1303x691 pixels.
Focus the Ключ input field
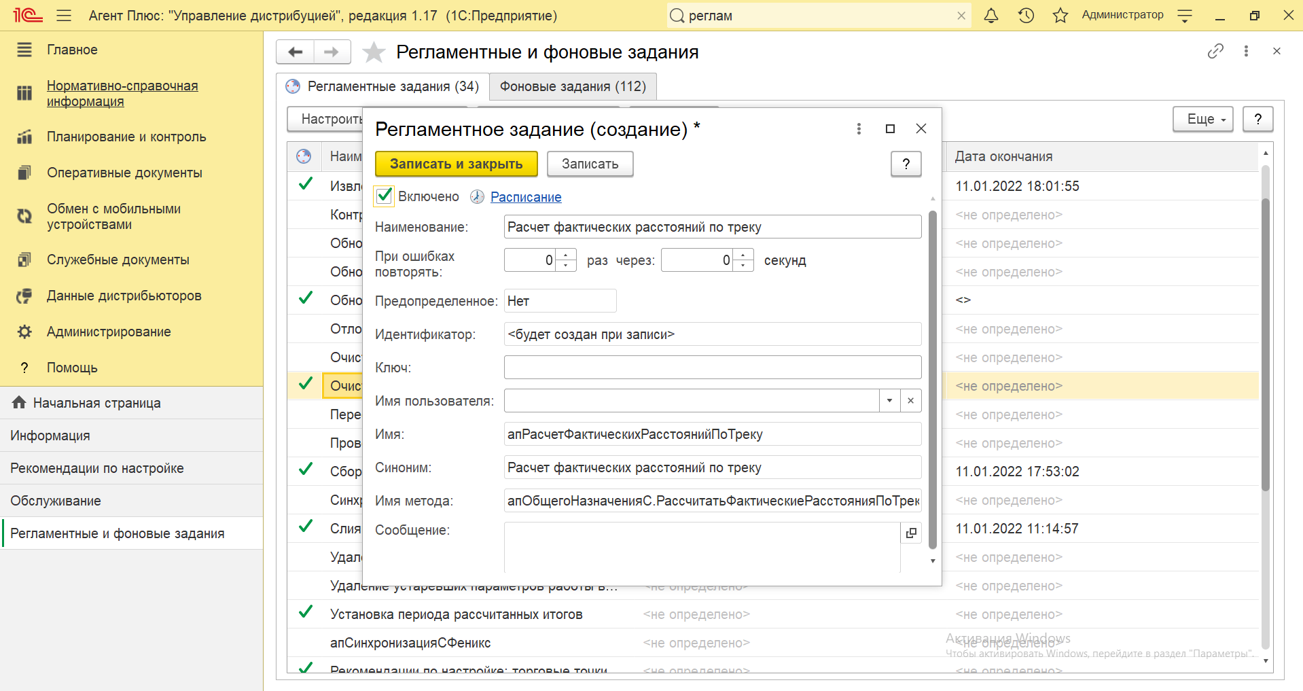pos(713,368)
